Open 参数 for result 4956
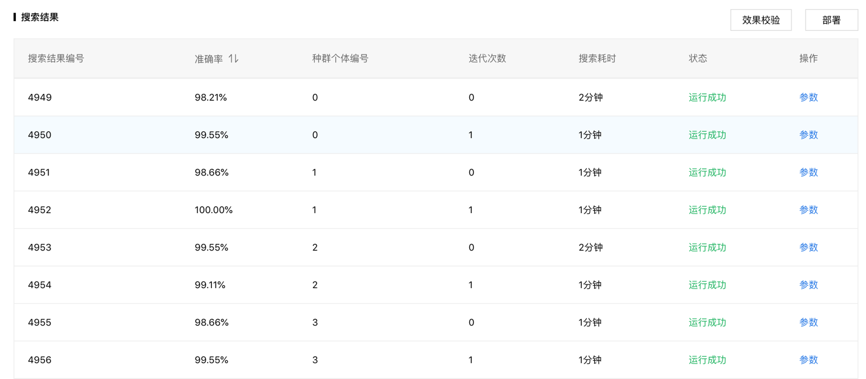Image resolution: width=866 pixels, height=379 pixels. (808, 360)
